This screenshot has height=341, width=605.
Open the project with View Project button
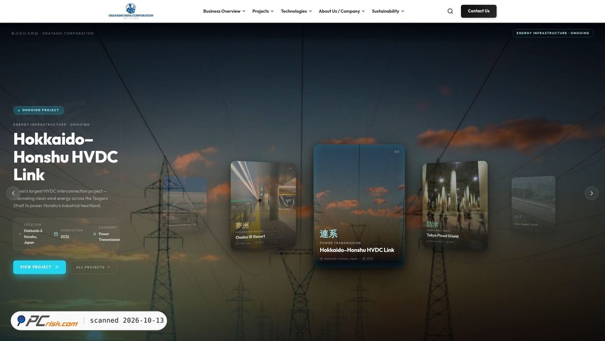coord(40,267)
